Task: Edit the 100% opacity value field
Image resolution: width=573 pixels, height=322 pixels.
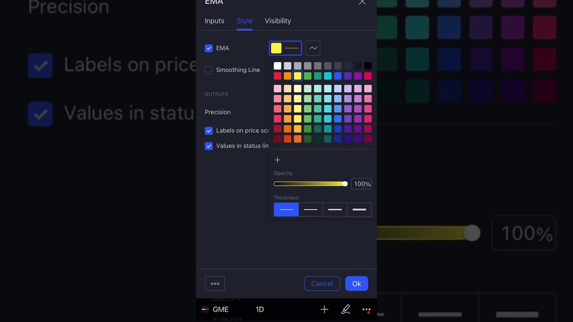Action: pos(361,184)
